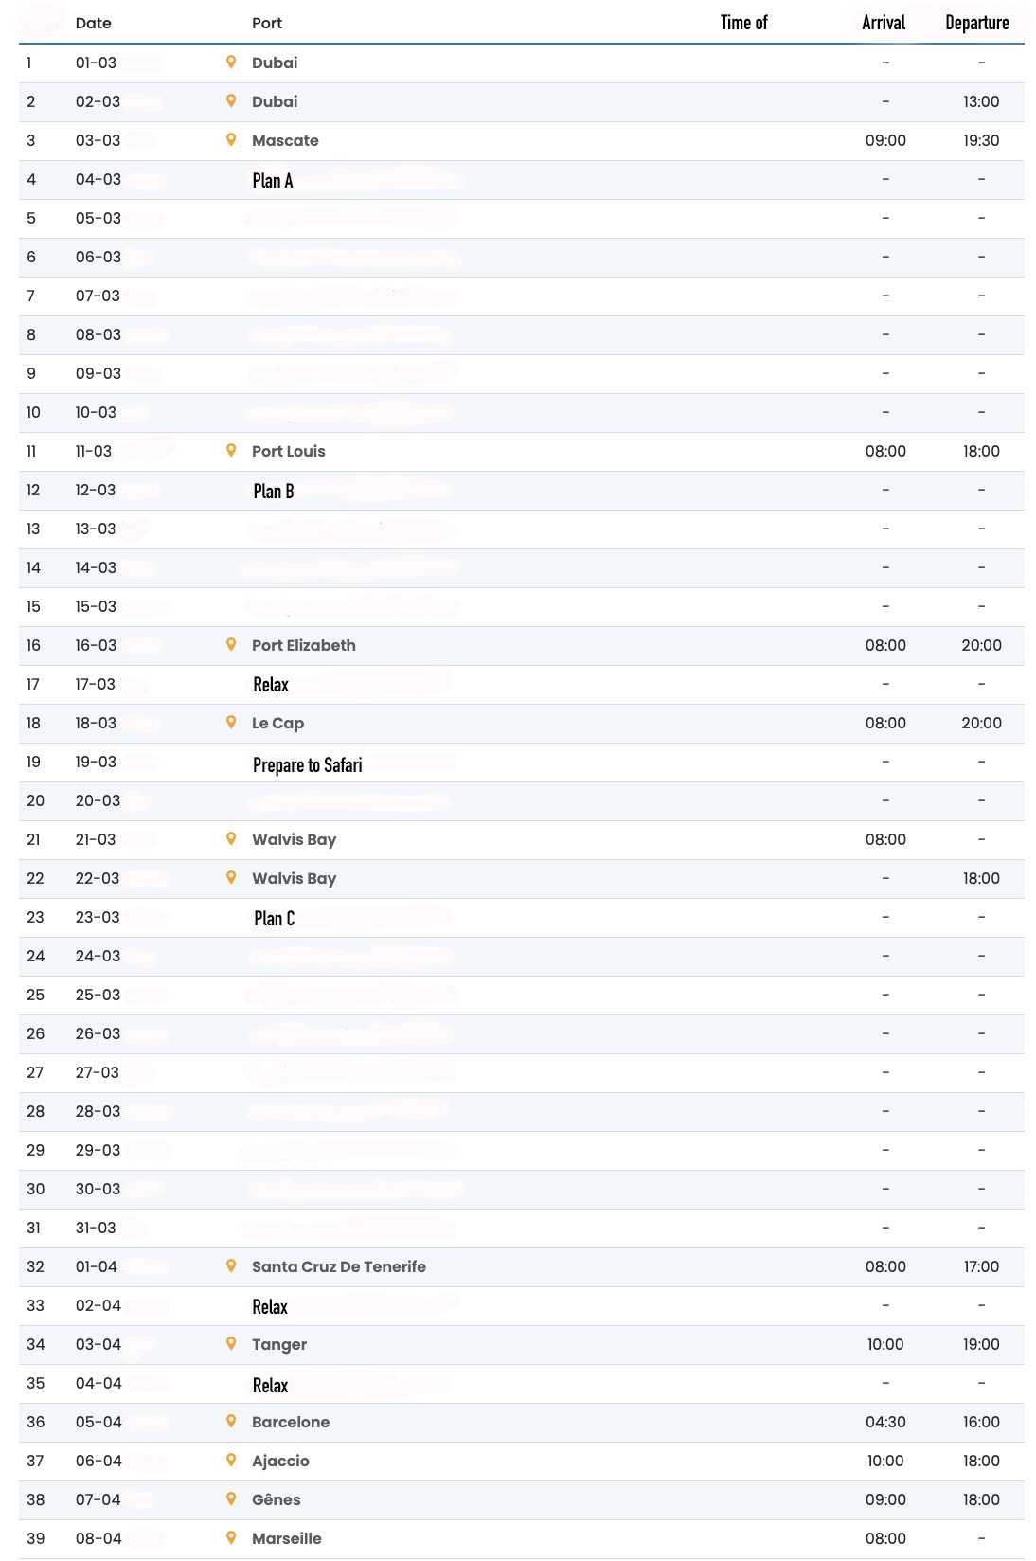The width and height of the screenshot is (1036, 1561).
Task: Click the Port Elizabeth port name
Action: [x=303, y=645]
